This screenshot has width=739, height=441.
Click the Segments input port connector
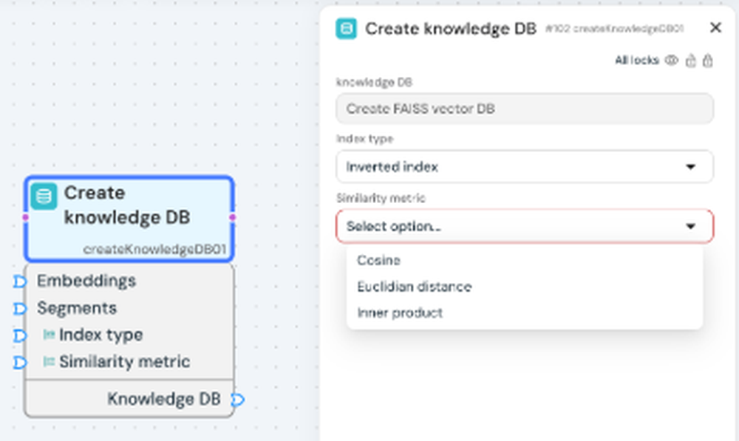click(19, 309)
